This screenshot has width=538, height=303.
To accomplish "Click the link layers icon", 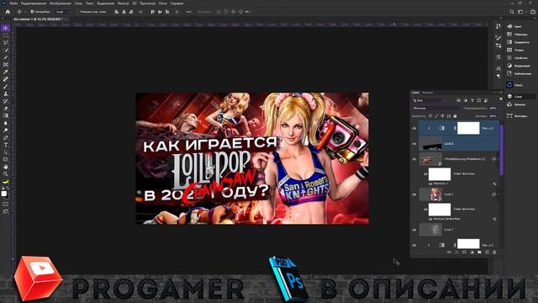I will click(449, 252).
